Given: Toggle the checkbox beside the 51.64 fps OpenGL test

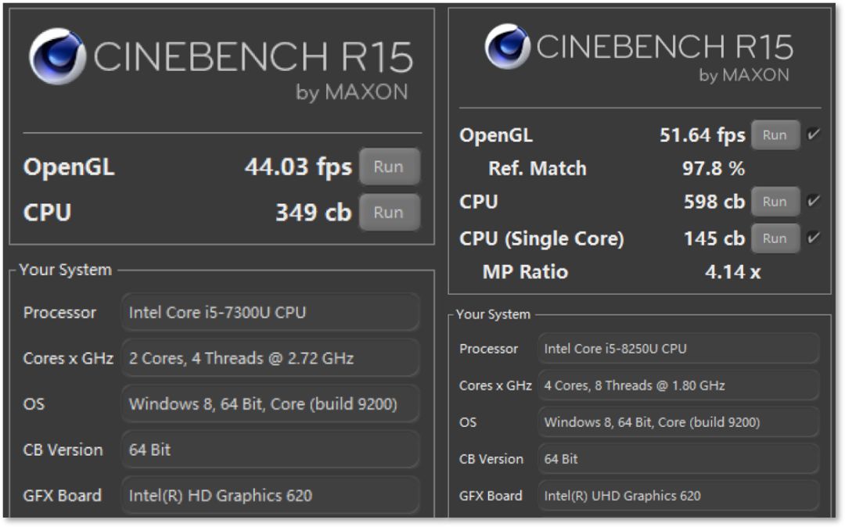Looking at the screenshot, I should pyautogui.click(x=814, y=134).
